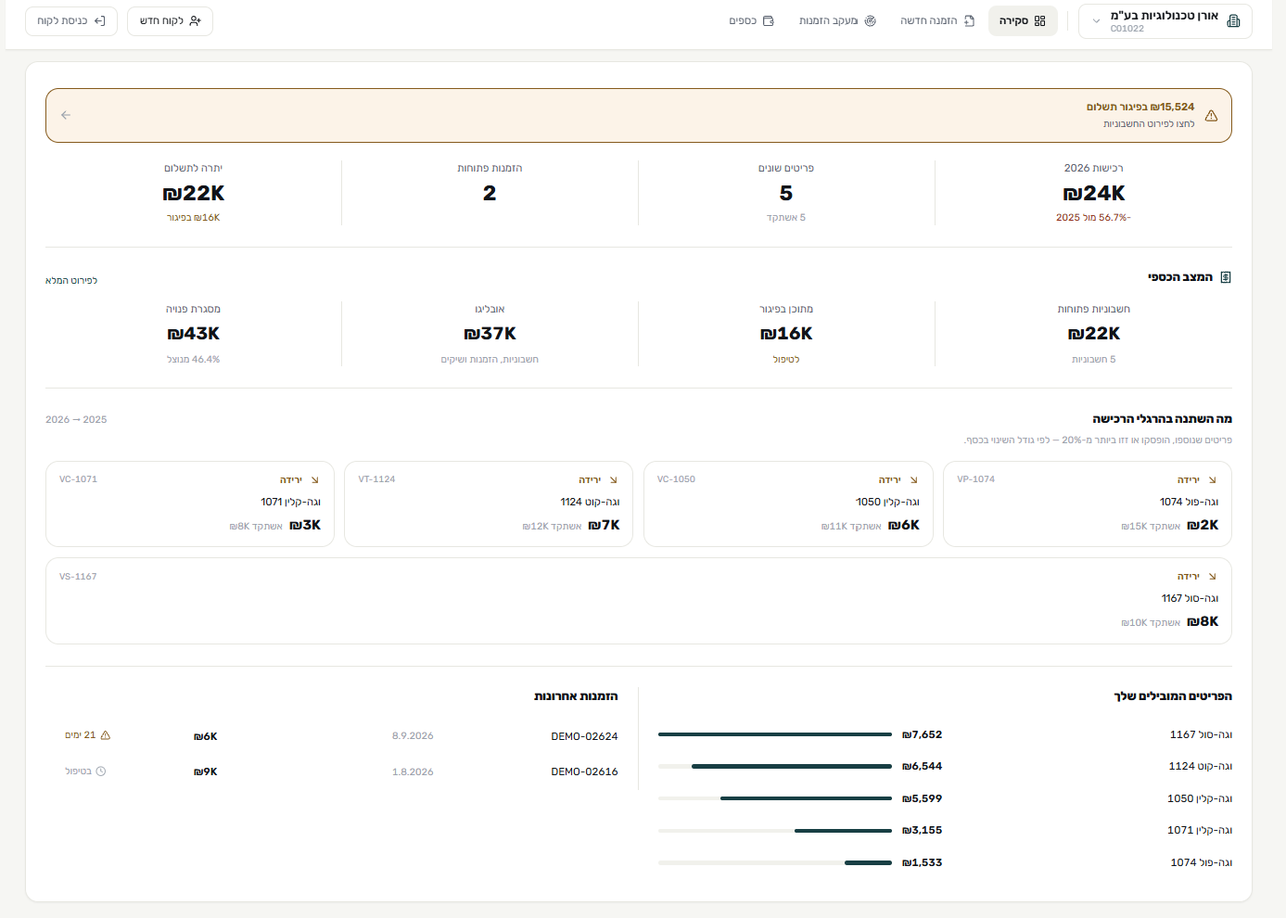Screen dimensions: 1286x918
Task: Click the הזמנות אחרונות heading
Action: point(576,696)
